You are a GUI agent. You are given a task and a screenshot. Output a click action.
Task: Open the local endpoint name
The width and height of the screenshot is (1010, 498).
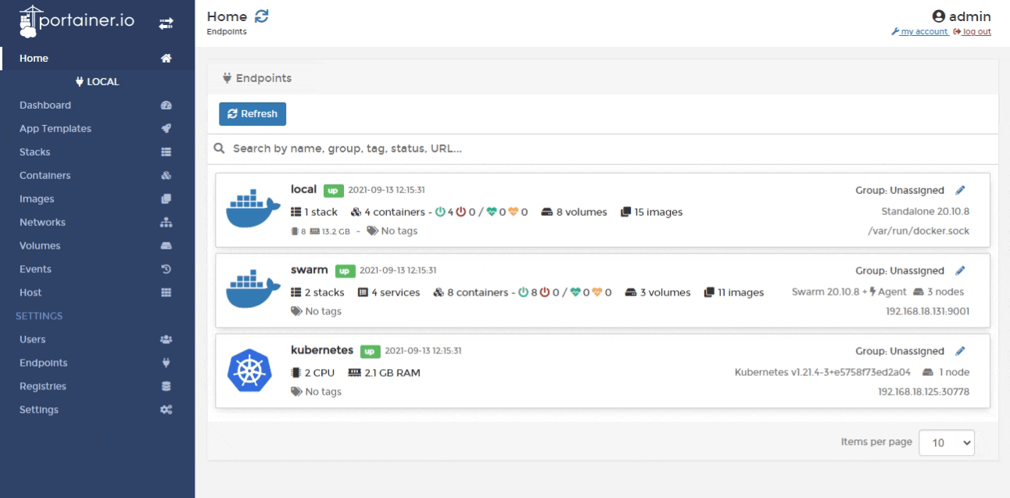click(303, 189)
